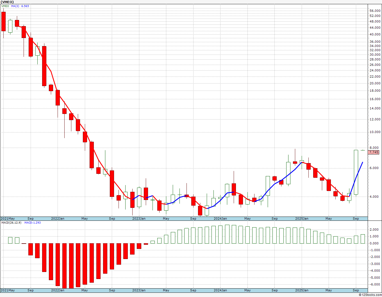Select the 32.000 price axis label
This screenshot has width=382, height=297.
tap(375, 50)
